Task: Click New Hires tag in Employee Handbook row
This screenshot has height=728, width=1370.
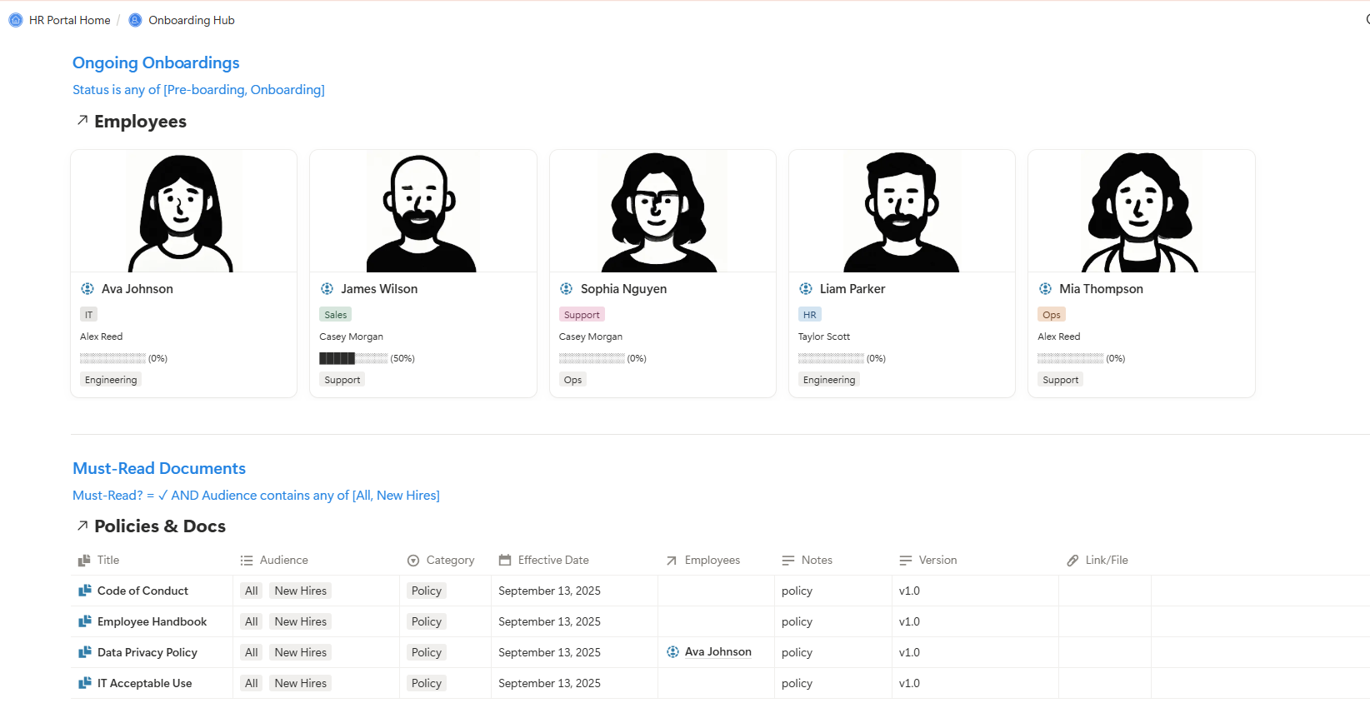Action: 301,621
